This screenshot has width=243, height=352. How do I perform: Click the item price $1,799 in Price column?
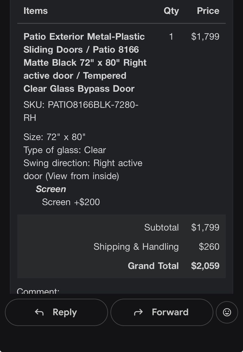point(205,37)
